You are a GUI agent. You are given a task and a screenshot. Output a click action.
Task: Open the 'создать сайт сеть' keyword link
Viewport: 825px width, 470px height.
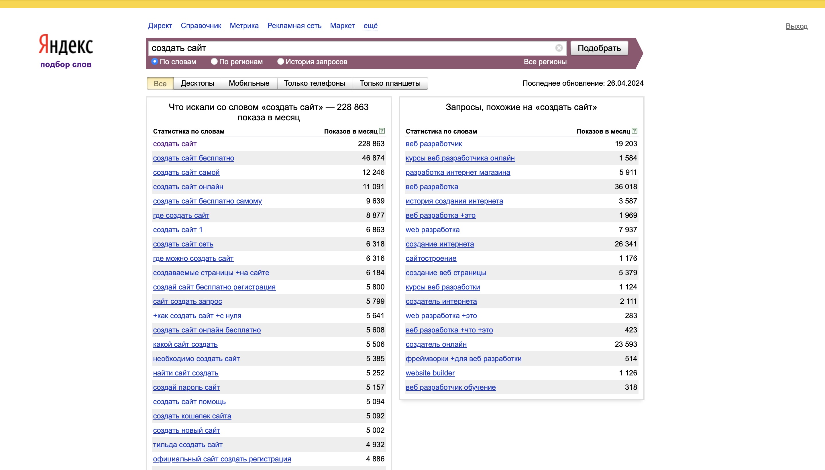(x=183, y=244)
